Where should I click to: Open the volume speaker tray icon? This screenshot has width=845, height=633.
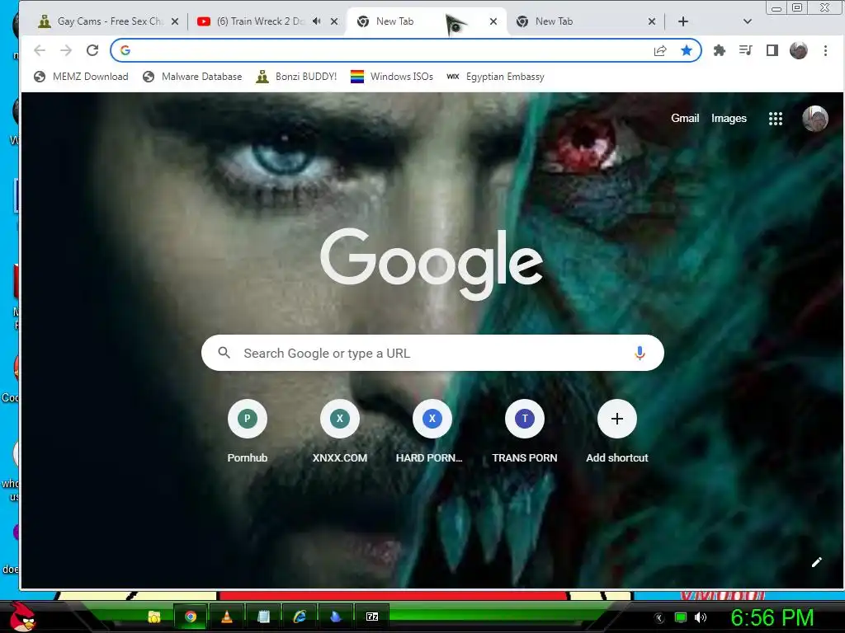pyautogui.click(x=701, y=618)
